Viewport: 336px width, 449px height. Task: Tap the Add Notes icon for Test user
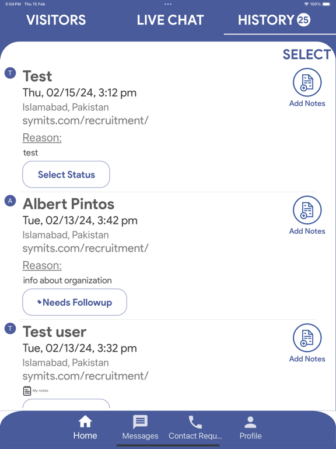pyautogui.click(x=307, y=337)
